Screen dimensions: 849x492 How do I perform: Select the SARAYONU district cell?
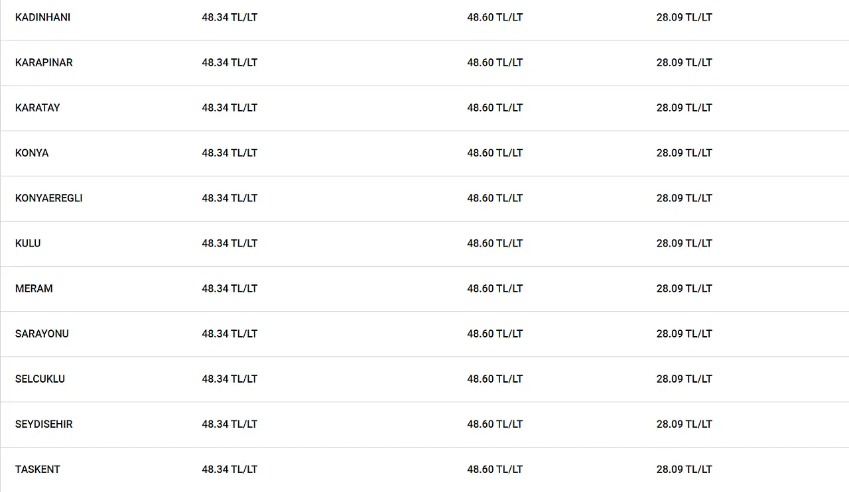tap(42, 334)
